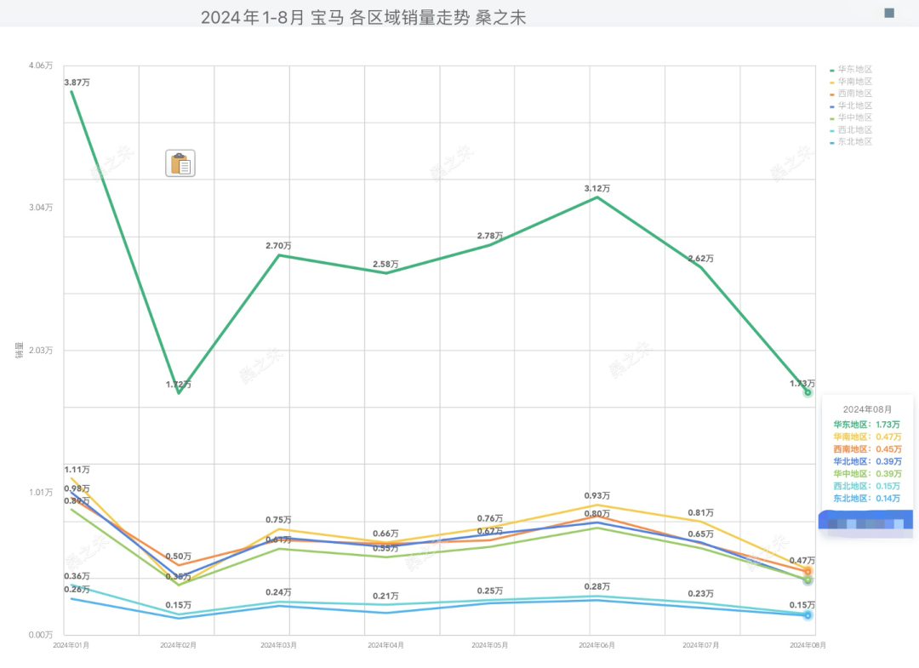Viewport: 919px width, 668px height.
Task: Click the 1.72万 February low point
Action: pyautogui.click(x=179, y=393)
